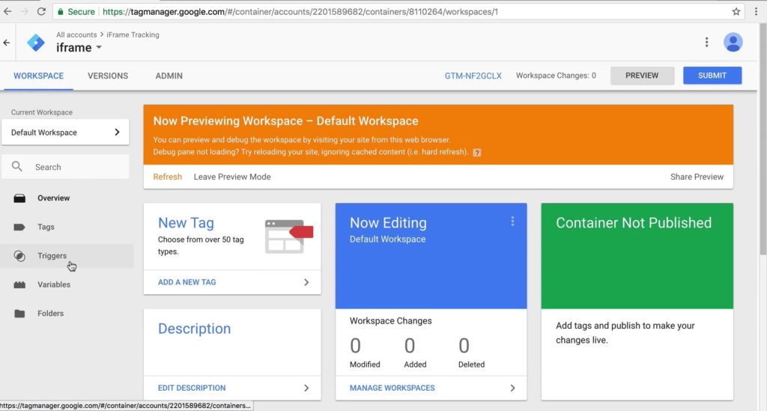Click the Modified count zero

point(355,346)
